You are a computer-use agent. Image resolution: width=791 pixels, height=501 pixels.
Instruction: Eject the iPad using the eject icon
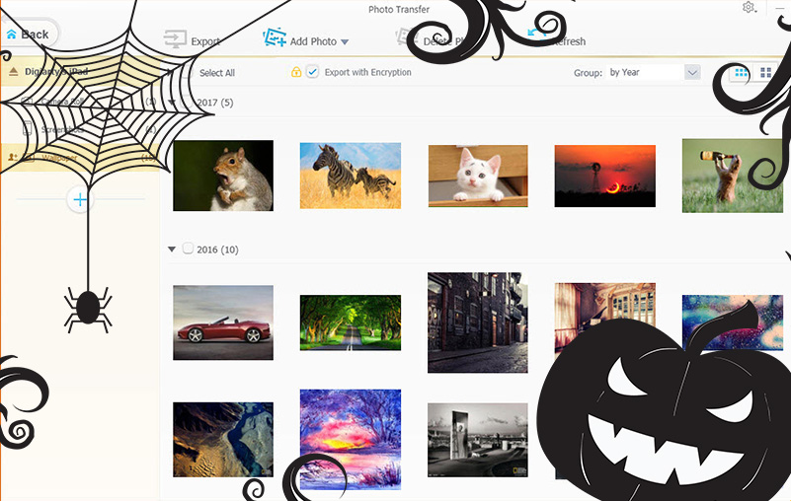[13, 72]
